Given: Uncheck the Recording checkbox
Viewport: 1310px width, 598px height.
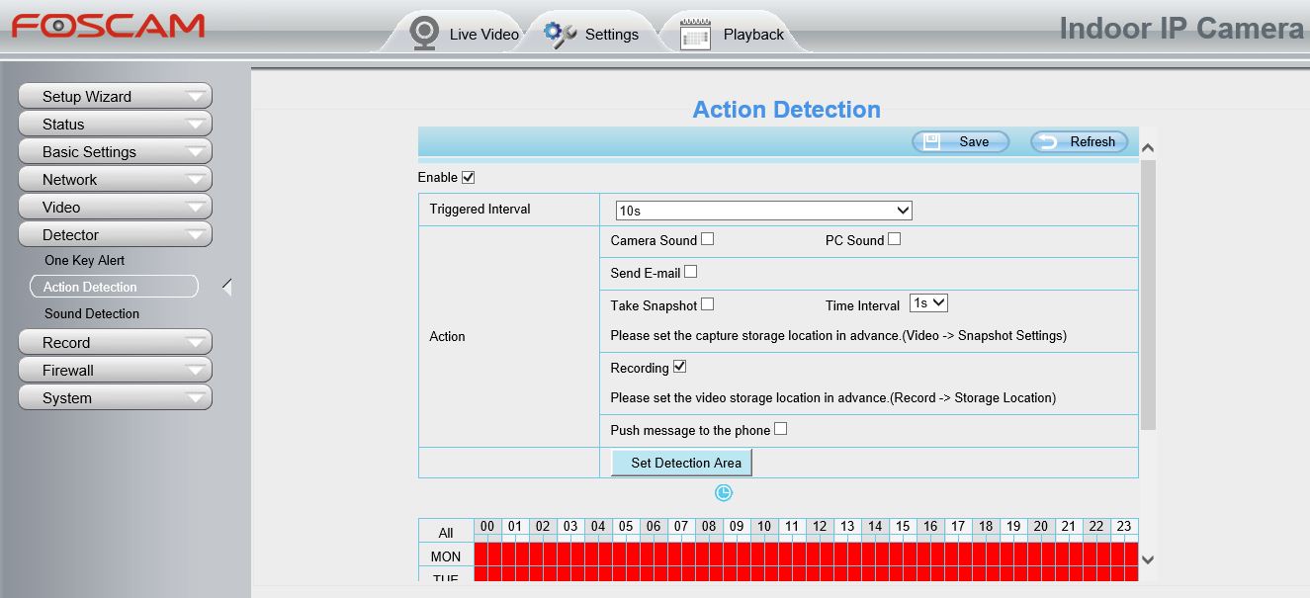Looking at the screenshot, I should point(679,367).
